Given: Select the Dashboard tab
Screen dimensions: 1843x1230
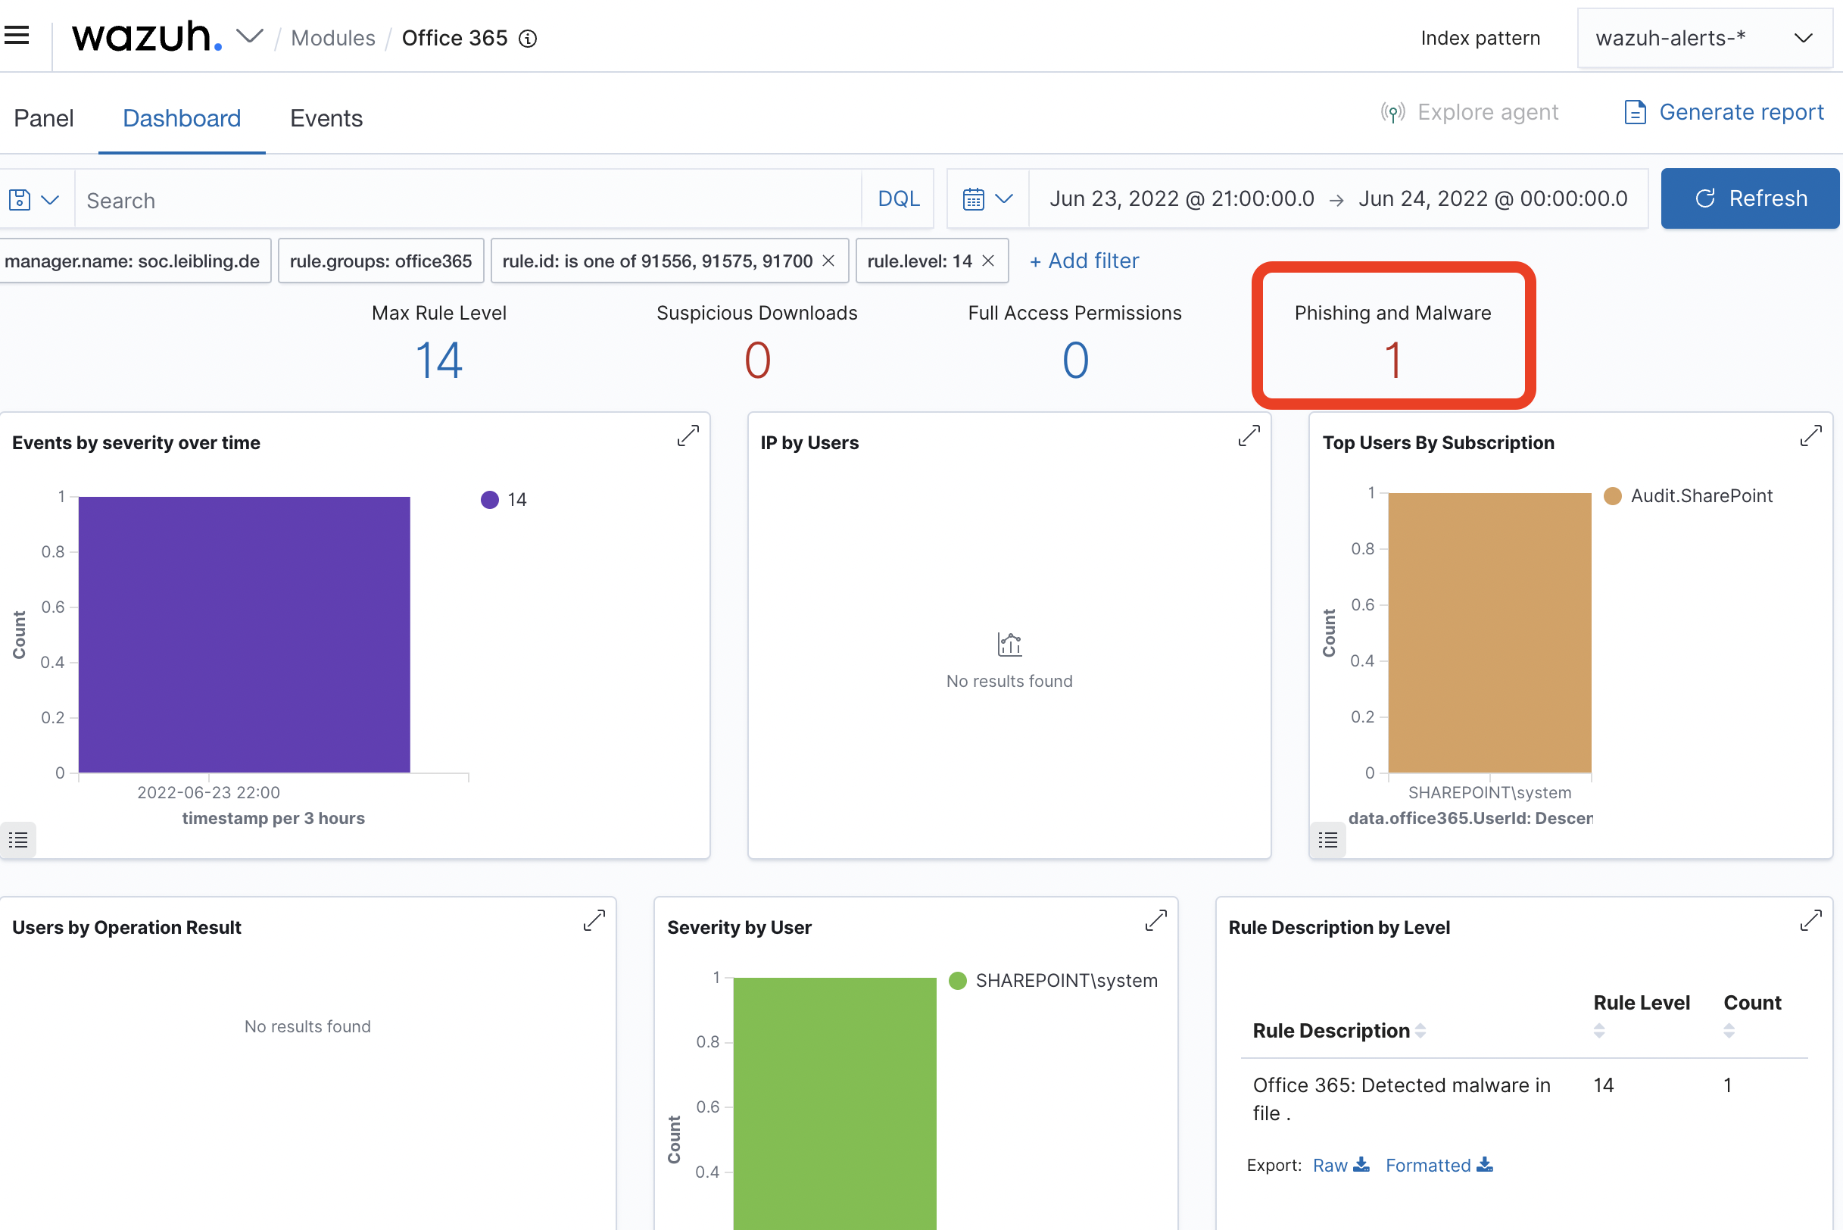Looking at the screenshot, I should [x=182, y=118].
